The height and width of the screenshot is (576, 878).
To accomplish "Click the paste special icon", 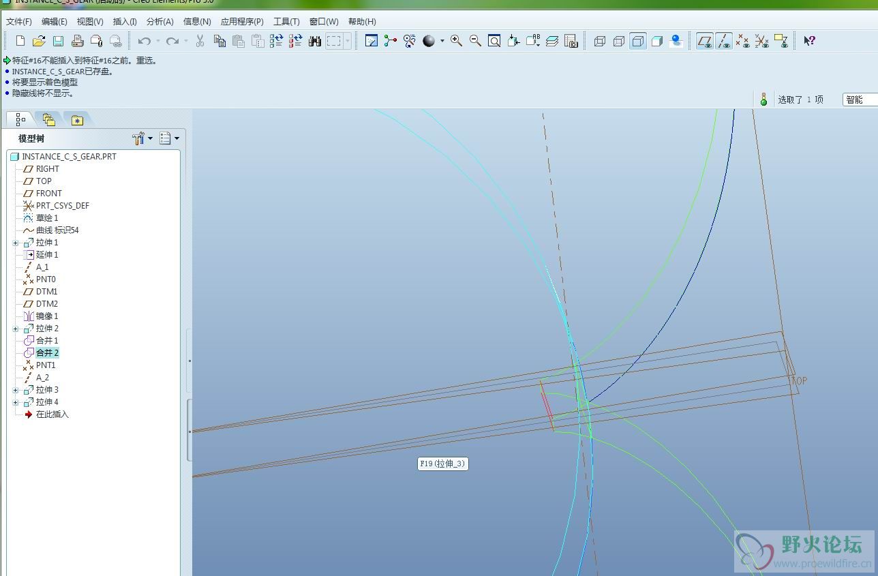I will [258, 41].
